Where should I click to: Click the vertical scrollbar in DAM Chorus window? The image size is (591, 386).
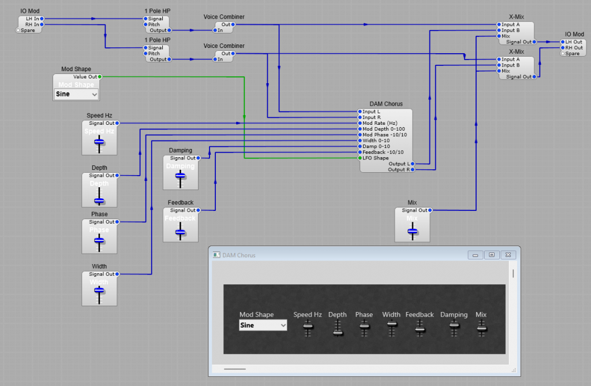(513, 273)
